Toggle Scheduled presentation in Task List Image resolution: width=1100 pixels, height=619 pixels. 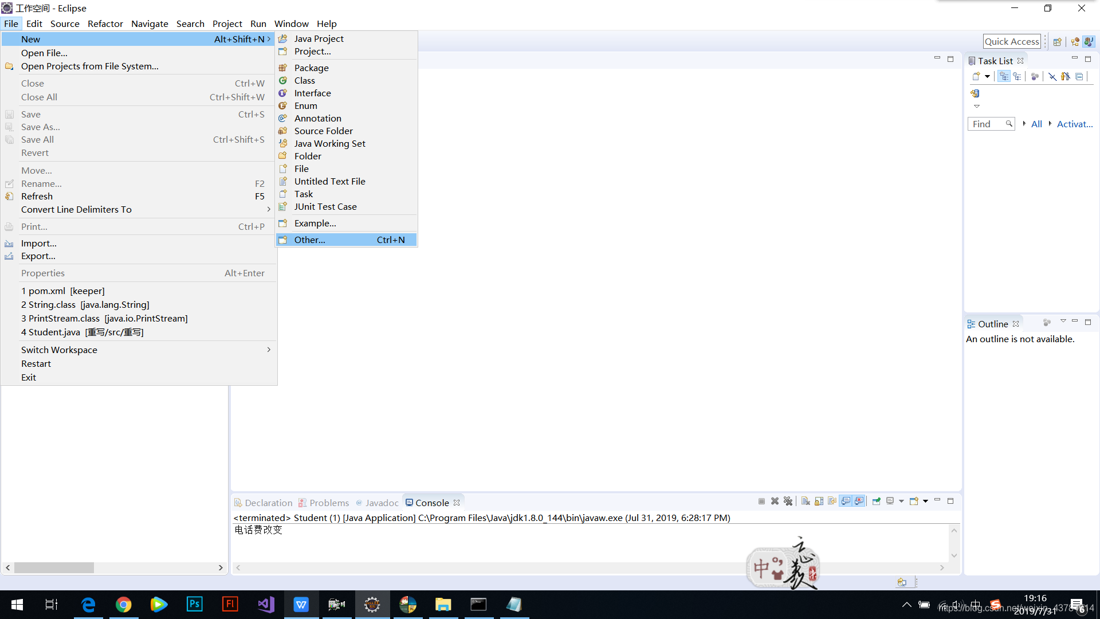[x=1017, y=76]
